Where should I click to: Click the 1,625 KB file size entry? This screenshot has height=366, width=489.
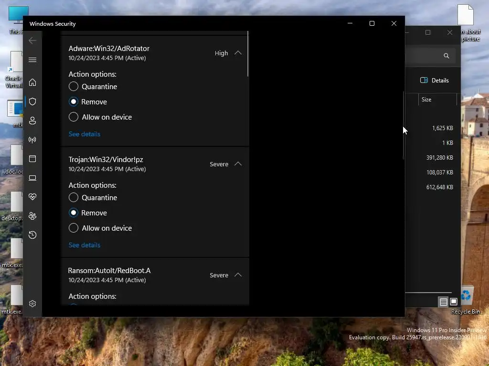pyautogui.click(x=443, y=128)
